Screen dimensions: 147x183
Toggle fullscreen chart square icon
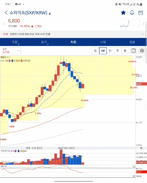coord(133,51)
